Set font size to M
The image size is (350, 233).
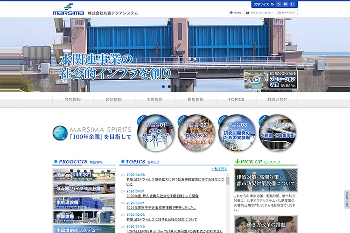pos(285,4)
